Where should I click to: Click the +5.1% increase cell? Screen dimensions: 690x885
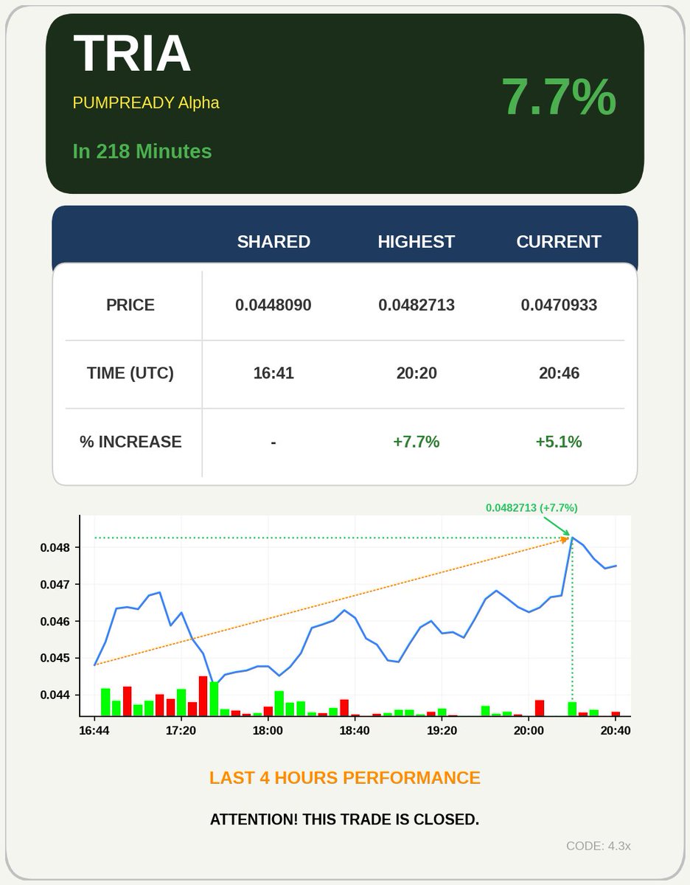click(x=559, y=442)
